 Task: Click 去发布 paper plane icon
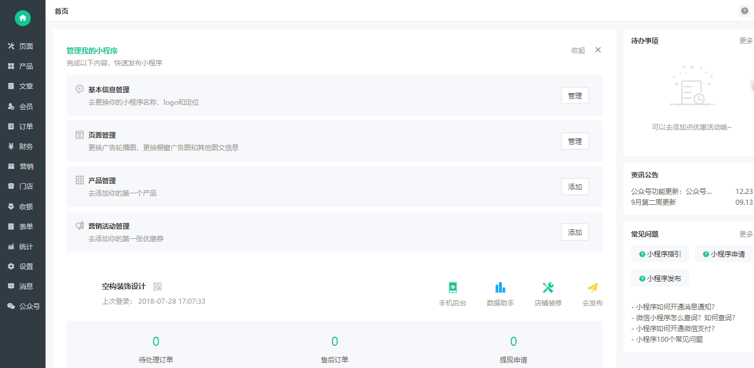[x=592, y=287]
